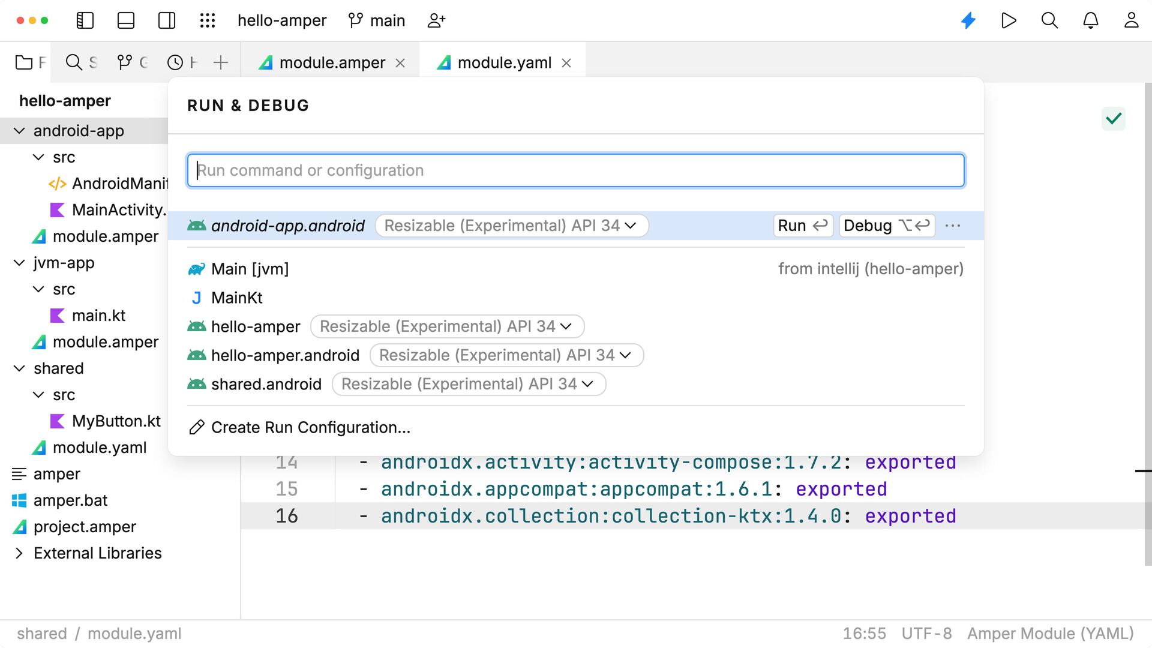The height and width of the screenshot is (648, 1152).
Task: Expand External Libraries
Action: pyautogui.click(x=19, y=553)
